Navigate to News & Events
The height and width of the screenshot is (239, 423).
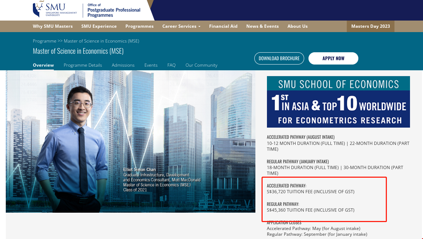[262, 26]
